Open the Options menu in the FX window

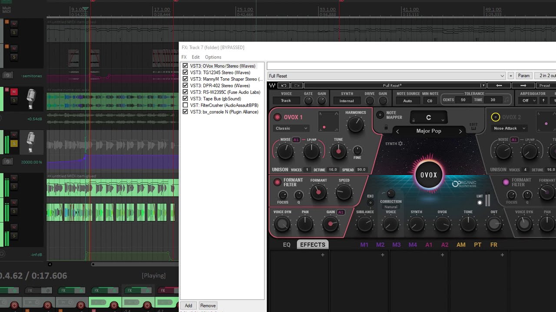pyautogui.click(x=213, y=57)
